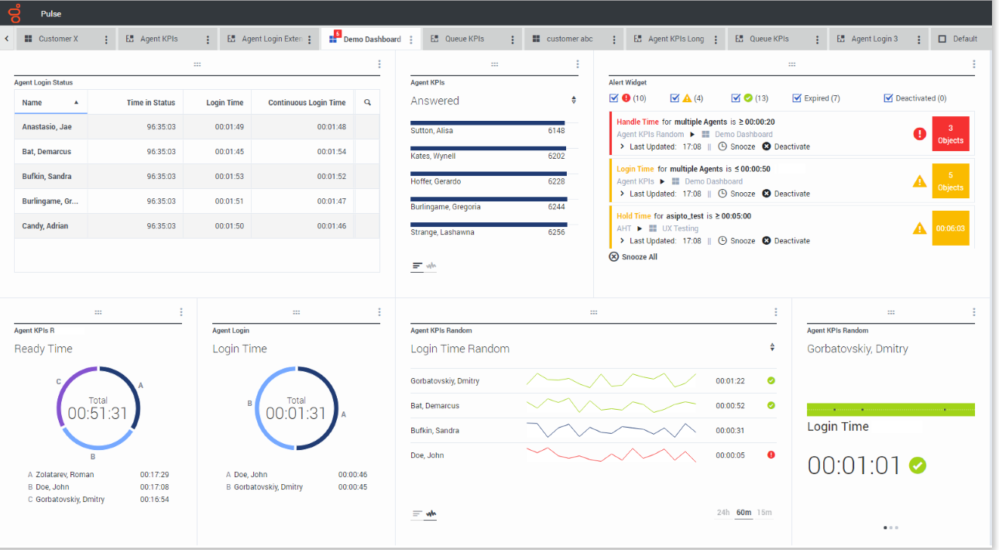999x550 pixels.
Task: Enable the Deactivated (0) checkbox
Action: (x=888, y=98)
